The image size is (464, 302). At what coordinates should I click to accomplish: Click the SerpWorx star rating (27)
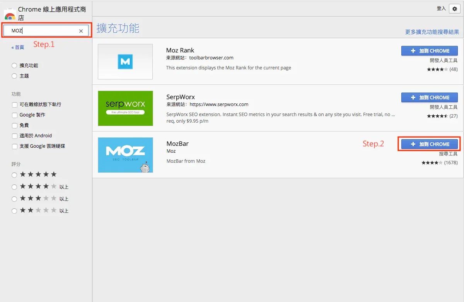(442, 116)
